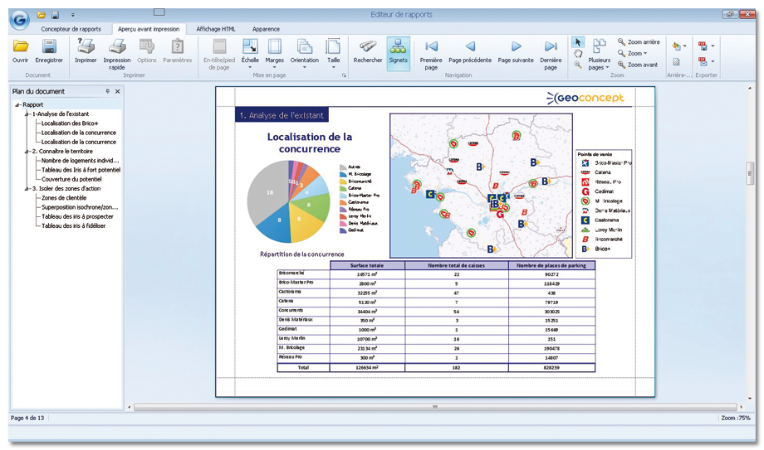The image size is (764, 450).
Task: Open the Apparence tab
Action: click(266, 29)
